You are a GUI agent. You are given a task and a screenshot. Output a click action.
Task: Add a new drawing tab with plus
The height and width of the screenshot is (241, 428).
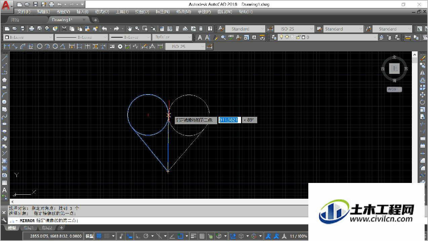(x=95, y=20)
